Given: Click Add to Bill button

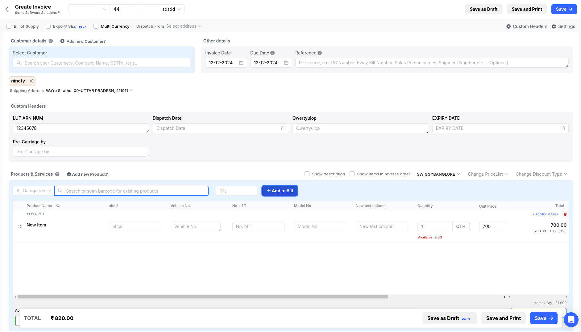Looking at the screenshot, I should pyautogui.click(x=280, y=191).
